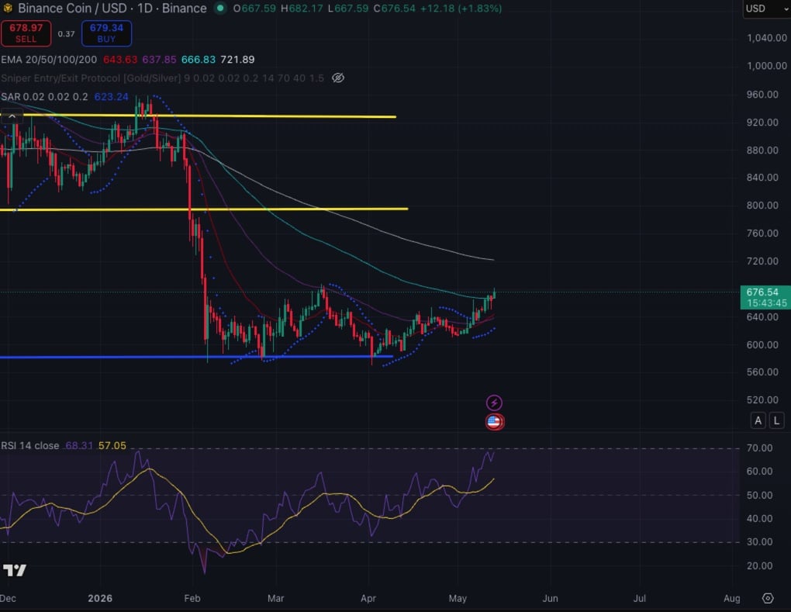Select the SAR 0.02 0.02 0.2 indicator label
This screenshot has height=612, width=791.
(44, 97)
